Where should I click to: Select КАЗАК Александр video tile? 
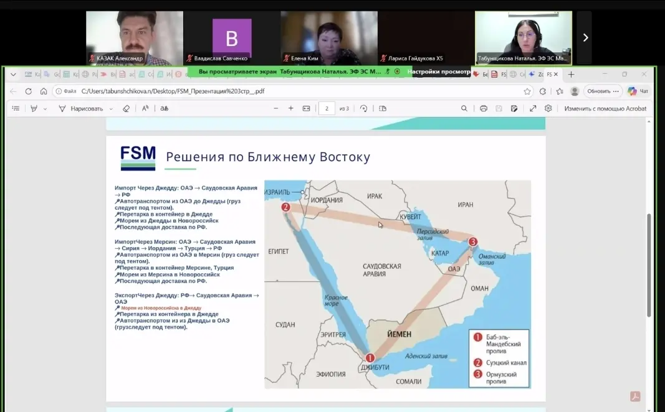tap(135, 38)
